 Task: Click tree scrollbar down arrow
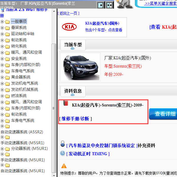pyautogui.click(x=54, y=176)
